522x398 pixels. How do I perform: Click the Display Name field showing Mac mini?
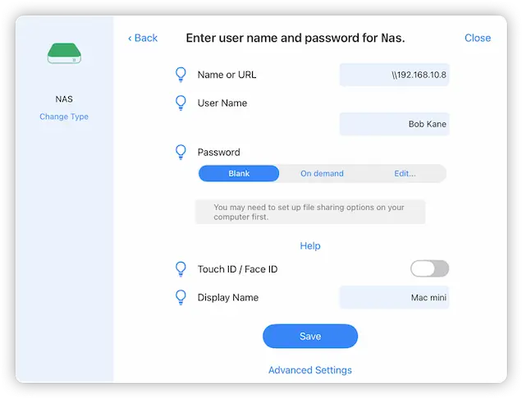pyautogui.click(x=394, y=297)
